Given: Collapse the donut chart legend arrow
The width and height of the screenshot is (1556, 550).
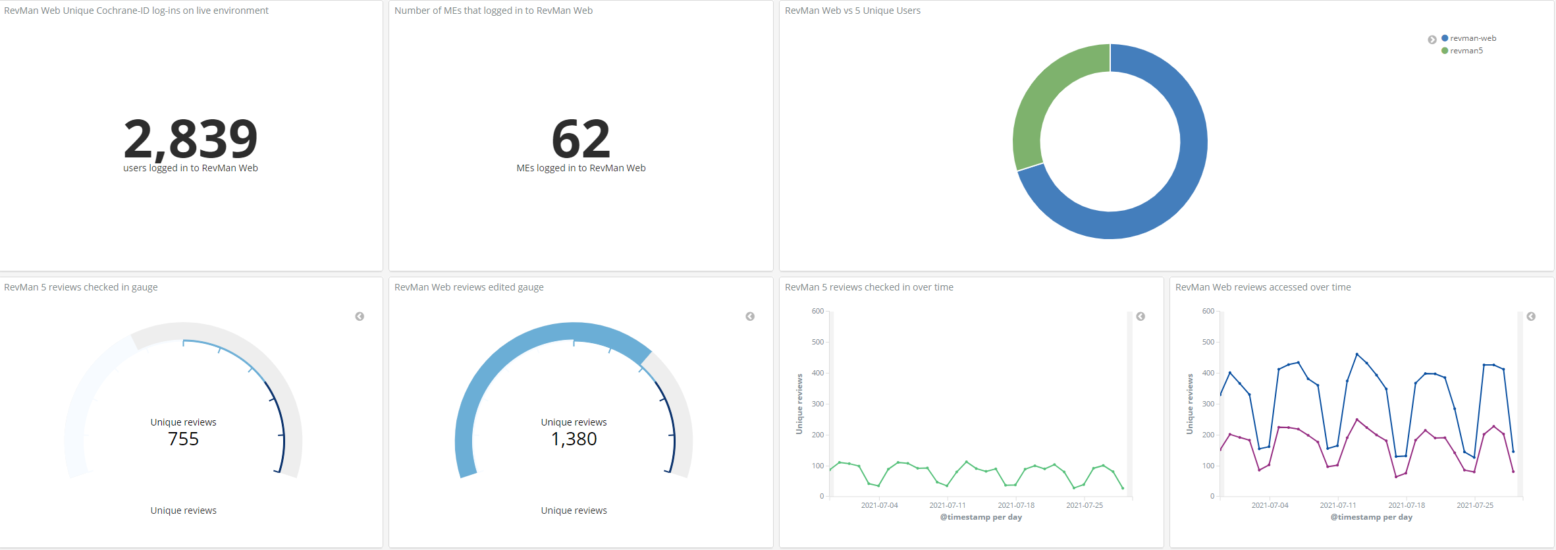Looking at the screenshot, I should tap(1432, 40).
